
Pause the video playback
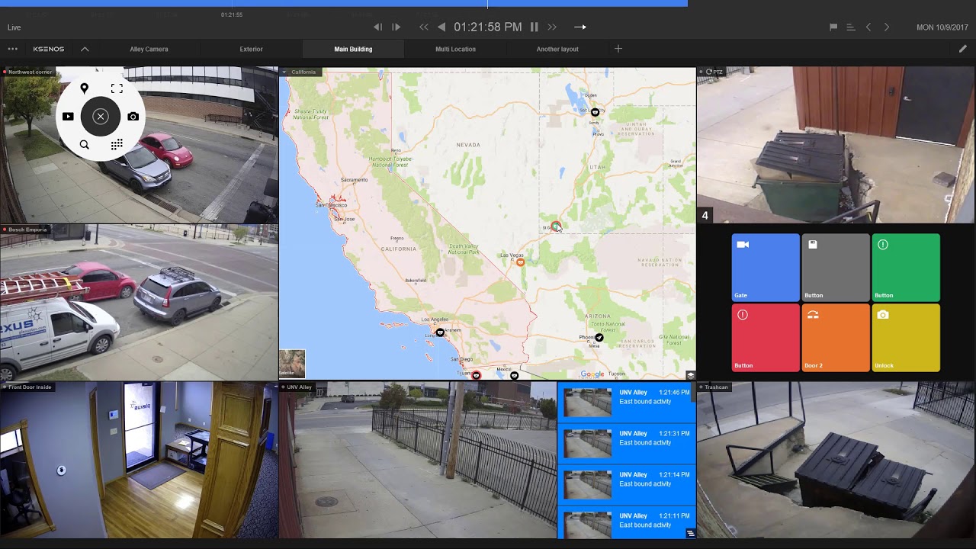point(534,27)
